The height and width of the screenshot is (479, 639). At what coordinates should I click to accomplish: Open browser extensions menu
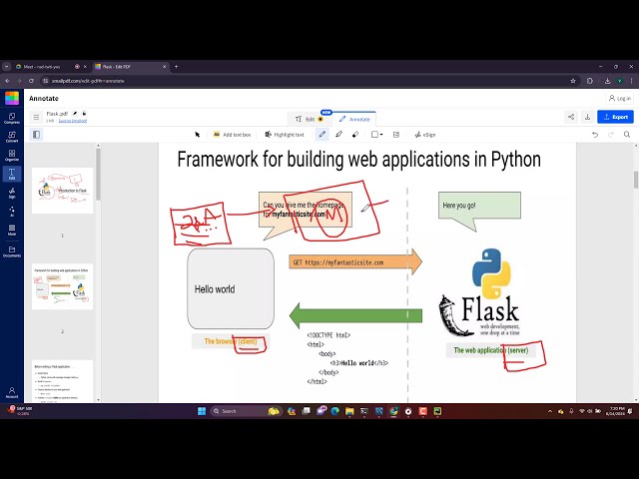coord(590,81)
